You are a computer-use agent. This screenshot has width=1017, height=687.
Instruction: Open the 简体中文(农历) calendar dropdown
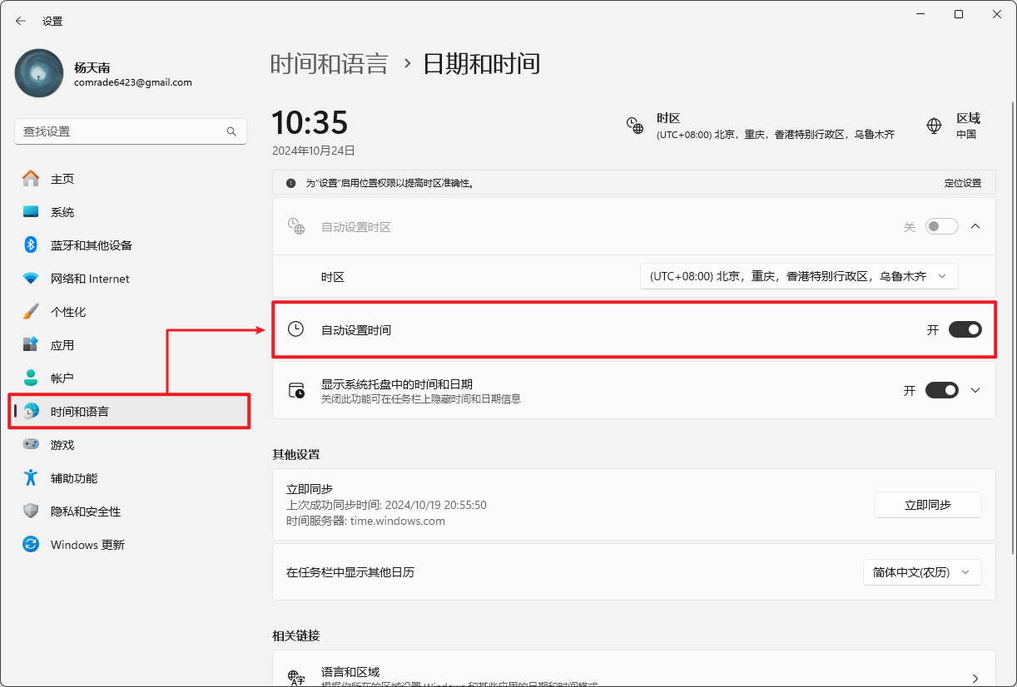click(x=923, y=572)
